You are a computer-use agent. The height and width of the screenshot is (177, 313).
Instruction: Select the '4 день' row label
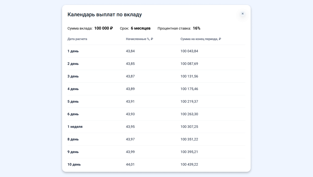73,89
